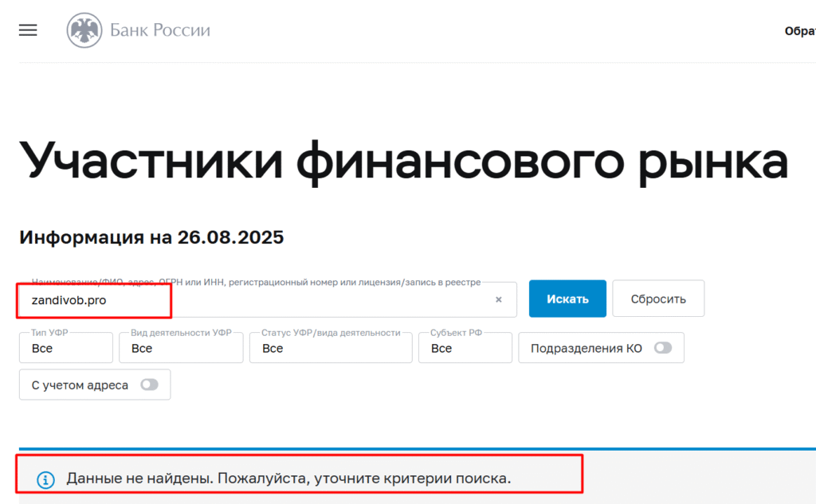Toggle the Подразделения КО switch
816x504 pixels.
click(662, 348)
